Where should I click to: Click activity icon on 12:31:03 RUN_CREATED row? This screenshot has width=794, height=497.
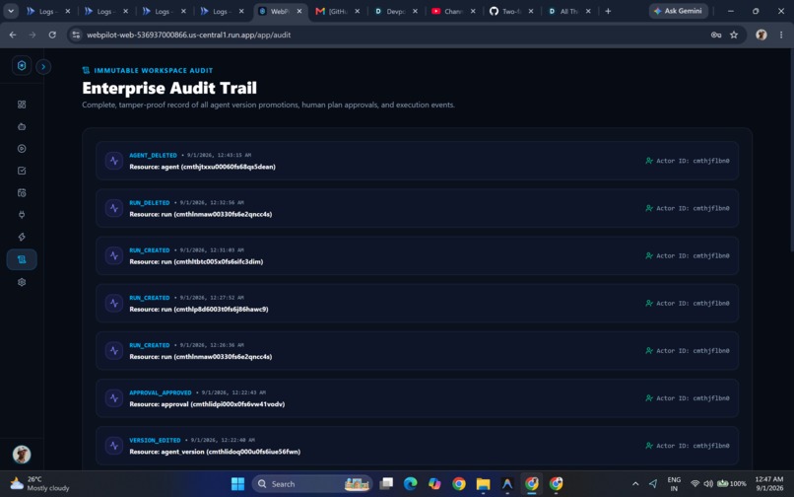pos(114,255)
